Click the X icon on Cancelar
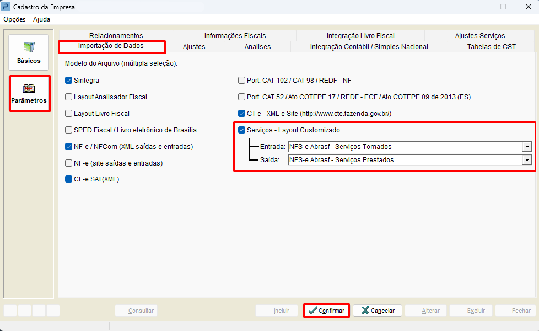 tap(365, 311)
